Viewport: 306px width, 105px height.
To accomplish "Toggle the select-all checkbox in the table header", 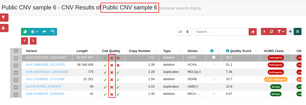I will 16,51.
